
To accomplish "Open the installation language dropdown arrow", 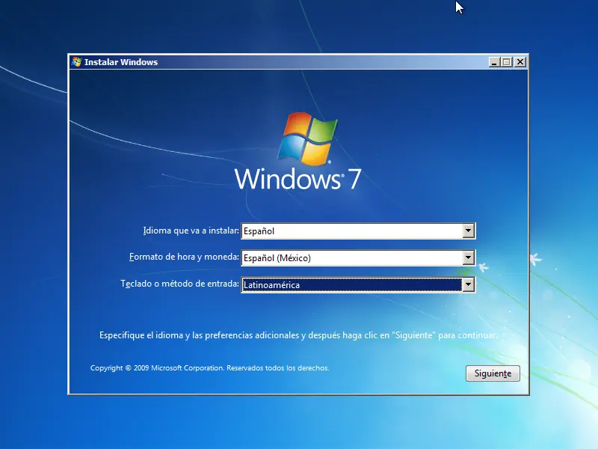I will tap(469, 231).
